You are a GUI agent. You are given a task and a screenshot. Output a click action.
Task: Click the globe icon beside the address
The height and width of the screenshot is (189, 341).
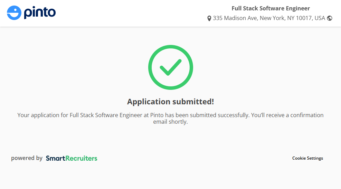click(x=330, y=18)
